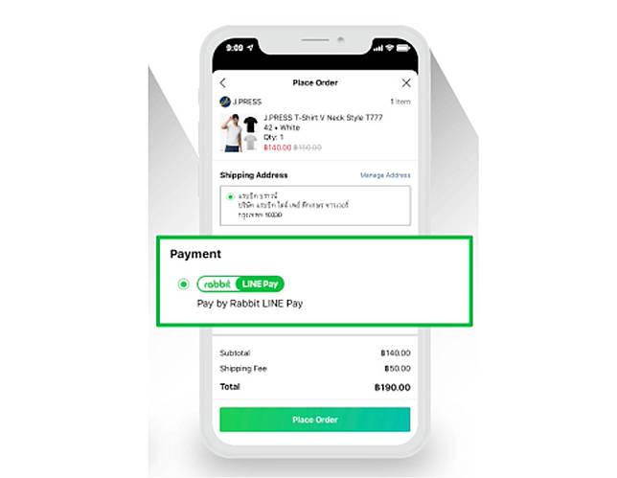617x478 pixels.
Task: Tap the J.PRESS T-shirt product thumbnail
Action: pos(240,132)
